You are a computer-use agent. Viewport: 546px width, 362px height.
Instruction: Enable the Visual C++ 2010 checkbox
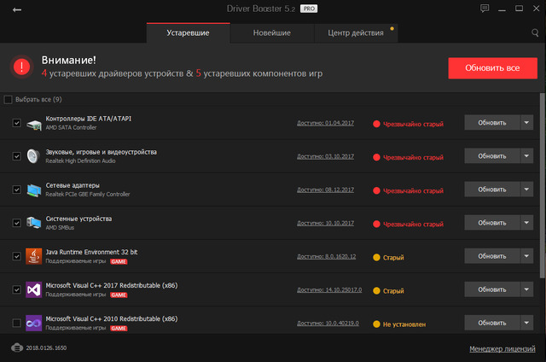pyautogui.click(x=17, y=323)
